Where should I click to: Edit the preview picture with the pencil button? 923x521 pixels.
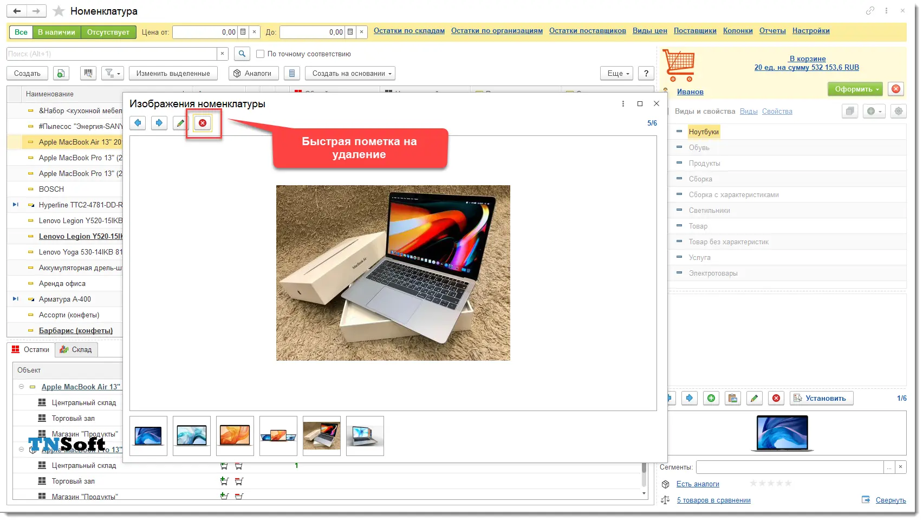point(754,398)
